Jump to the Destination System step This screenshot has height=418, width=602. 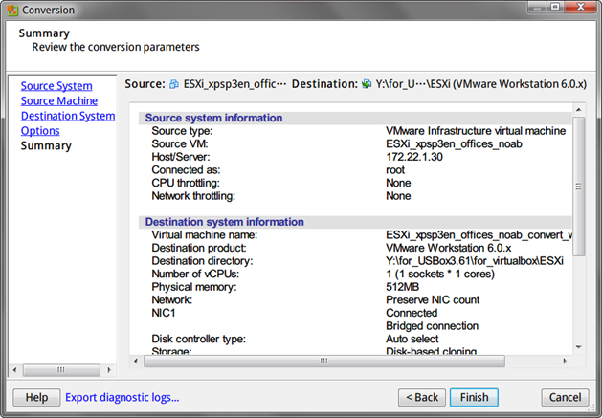[67, 116]
